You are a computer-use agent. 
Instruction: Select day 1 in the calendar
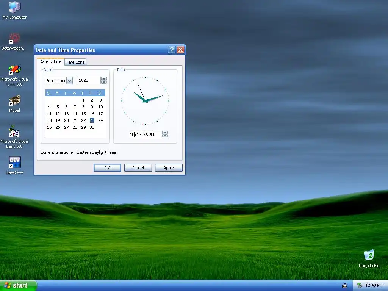[x=83, y=100]
